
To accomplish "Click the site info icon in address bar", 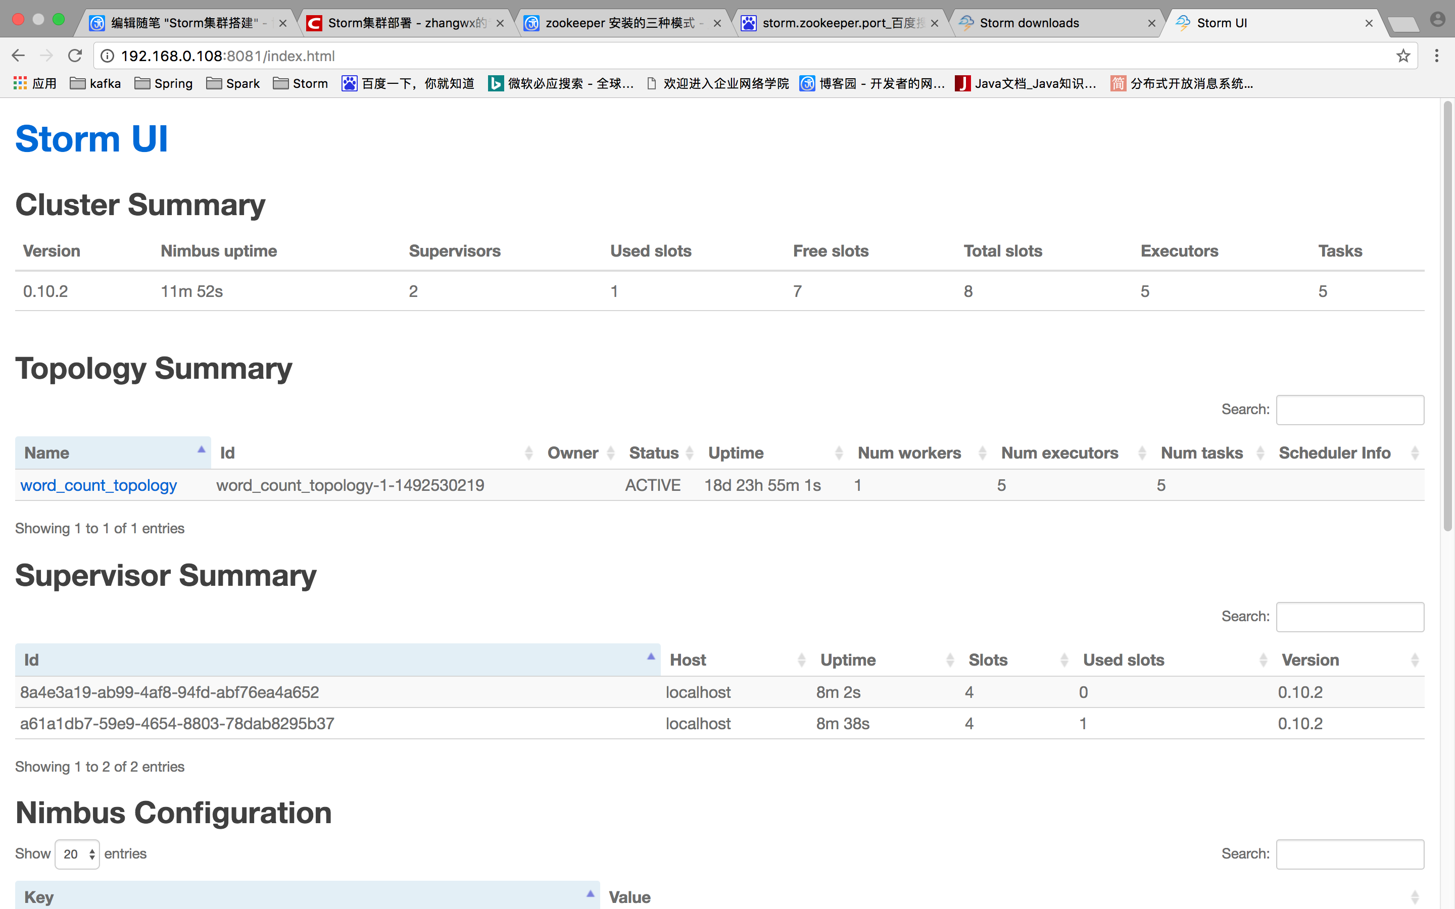I will 107,56.
